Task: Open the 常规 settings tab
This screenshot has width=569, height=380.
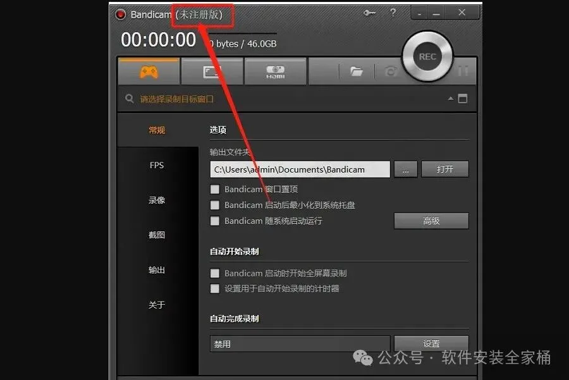Action: 157,130
